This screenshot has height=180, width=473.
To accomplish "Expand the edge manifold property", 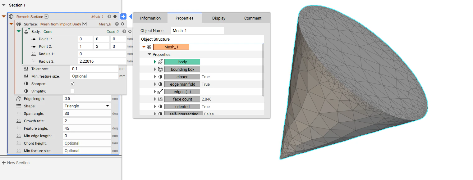I will pos(155,84).
